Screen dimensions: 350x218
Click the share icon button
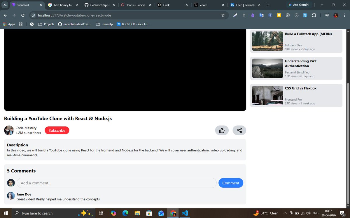tap(239, 131)
